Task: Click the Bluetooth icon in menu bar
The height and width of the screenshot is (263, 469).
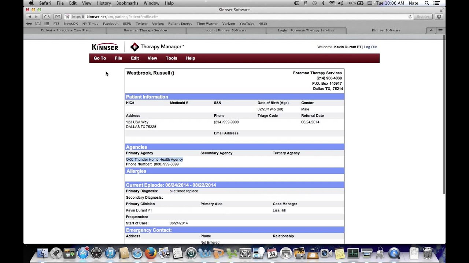Action: coord(323,3)
